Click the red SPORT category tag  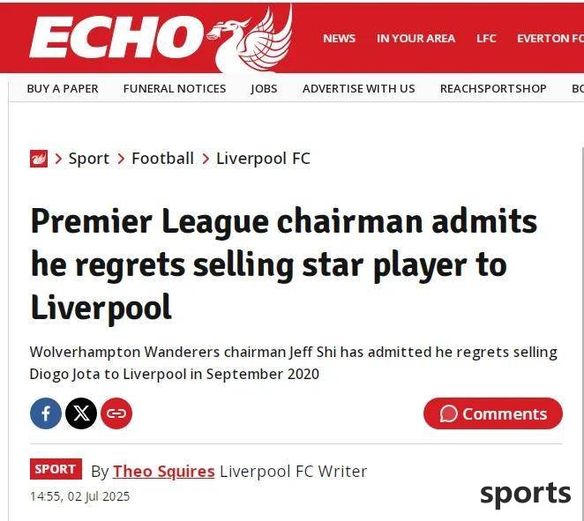click(56, 469)
